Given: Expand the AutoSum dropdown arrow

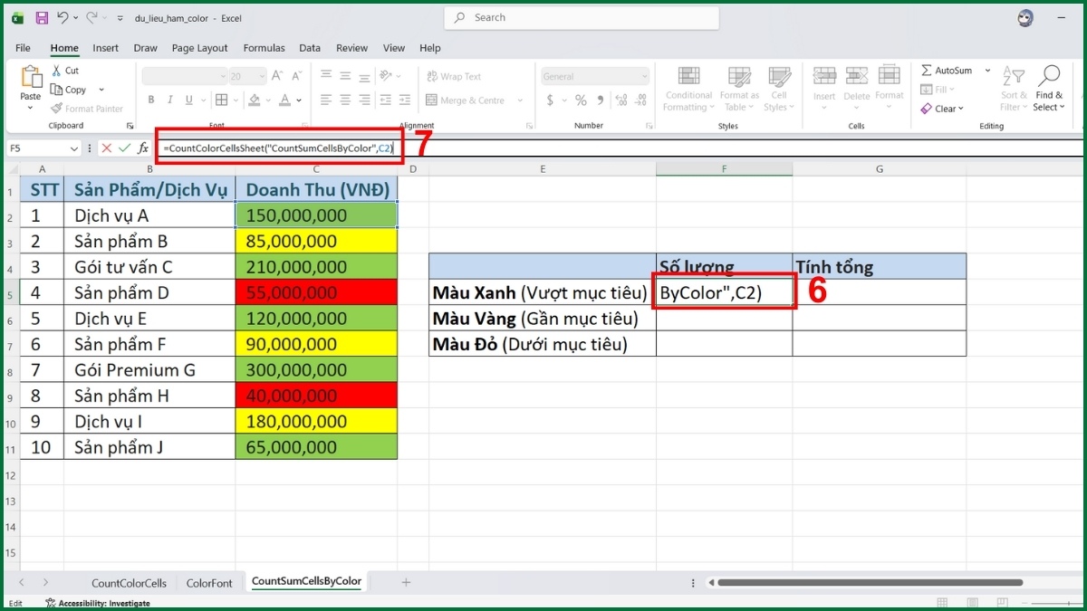Looking at the screenshot, I should click(987, 71).
